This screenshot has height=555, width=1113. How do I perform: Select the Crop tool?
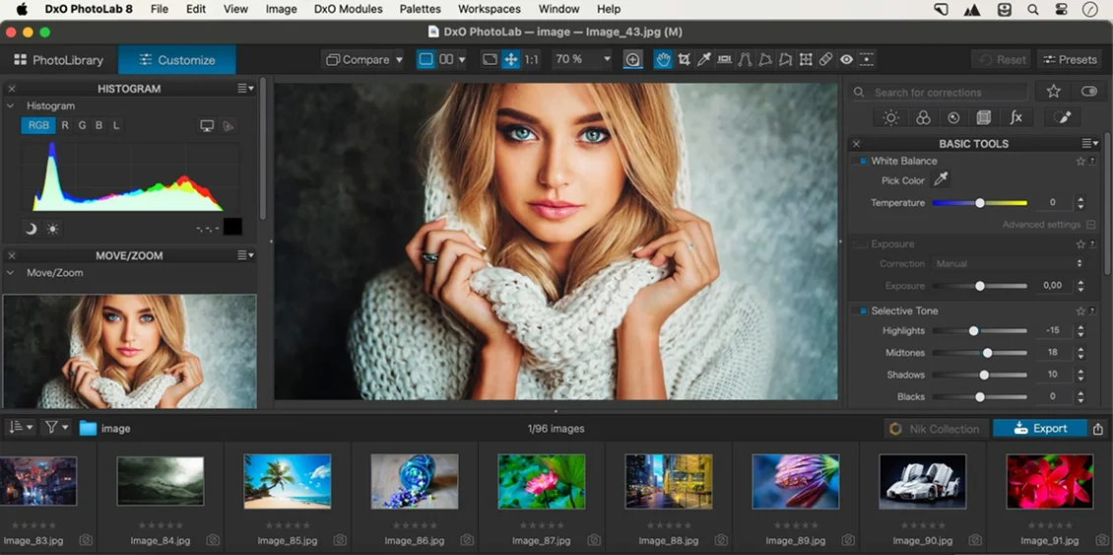[x=684, y=60]
